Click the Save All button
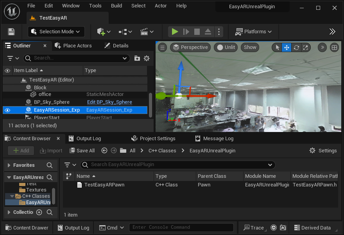This screenshot has width=344, height=235. [82, 150]
